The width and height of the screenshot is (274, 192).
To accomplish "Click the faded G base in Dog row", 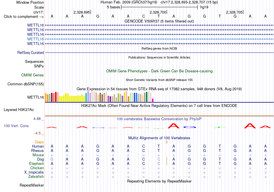I will coord(52,159).
